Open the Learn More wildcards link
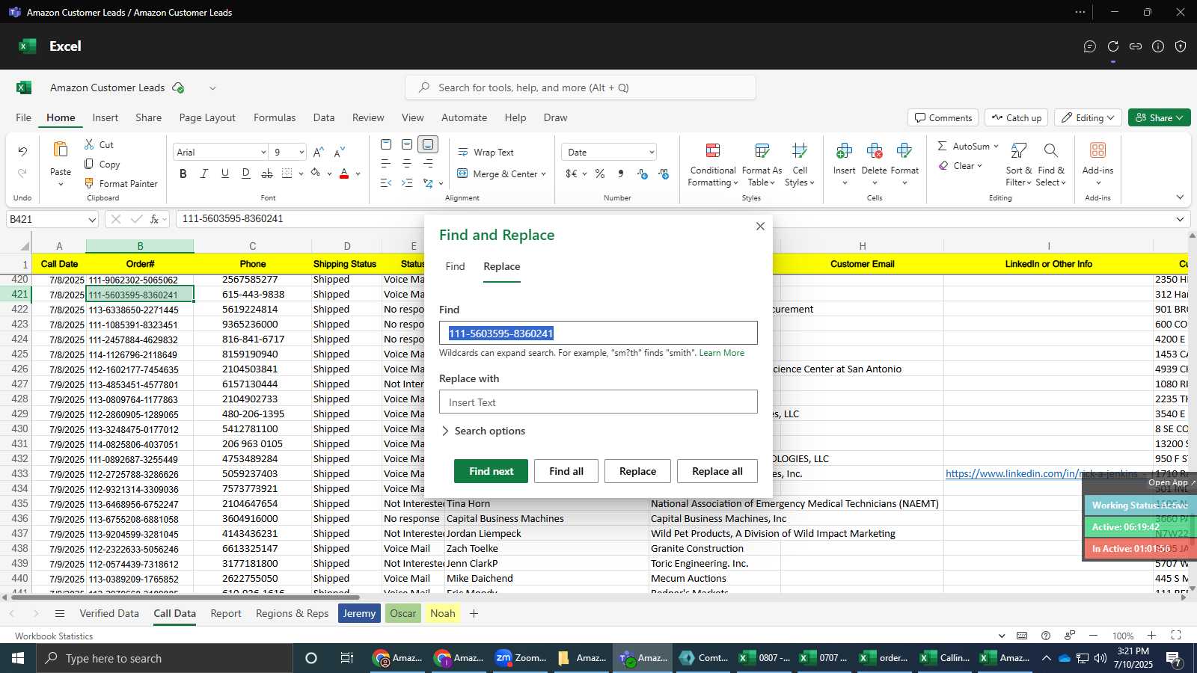Viewport: 1197px width, 673px height. tap(721, 353)
